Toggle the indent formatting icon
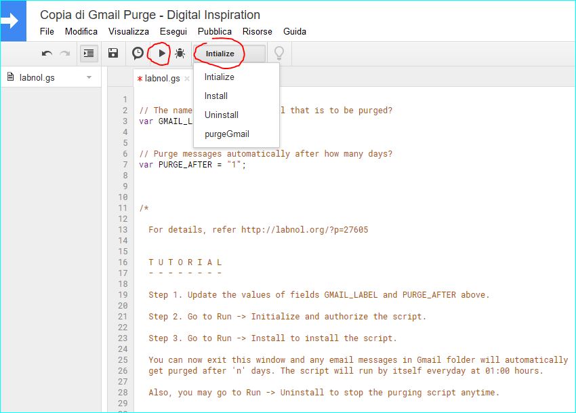Viewport: 576px width, 413px height. click(89, 54)
